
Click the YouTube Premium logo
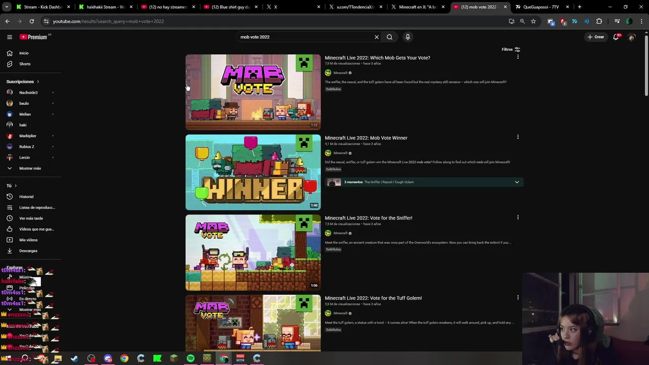pyautogui.click(x=33, y=37)
